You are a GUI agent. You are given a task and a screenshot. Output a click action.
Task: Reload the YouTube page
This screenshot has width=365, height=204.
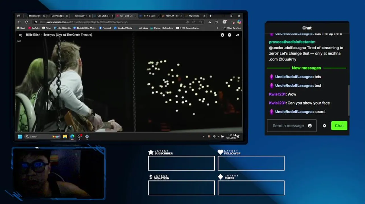point(27,22)
